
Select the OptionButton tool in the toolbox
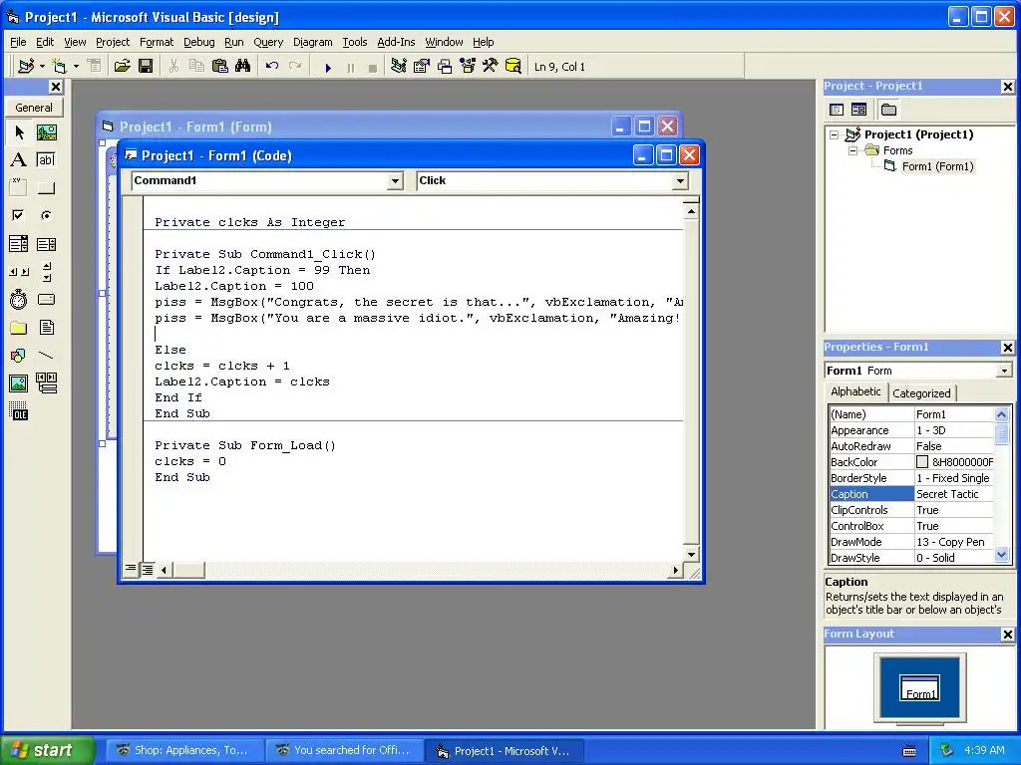tap(46, 215)
